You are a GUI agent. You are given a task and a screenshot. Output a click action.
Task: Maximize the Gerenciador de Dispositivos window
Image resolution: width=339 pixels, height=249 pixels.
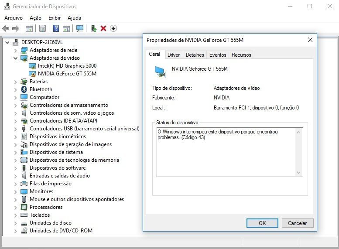click(310, 6)
